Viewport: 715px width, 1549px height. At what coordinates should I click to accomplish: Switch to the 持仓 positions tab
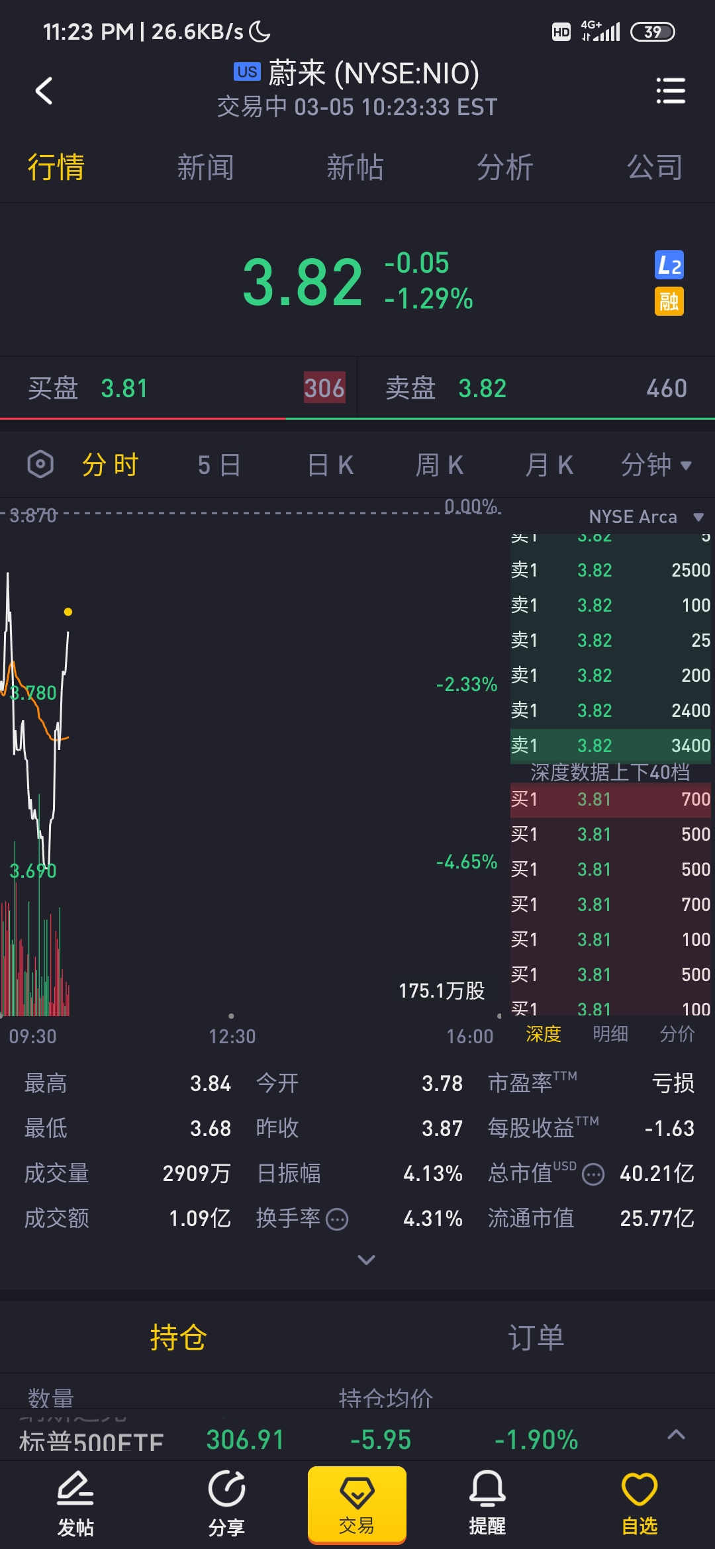tap(179, 1337)
